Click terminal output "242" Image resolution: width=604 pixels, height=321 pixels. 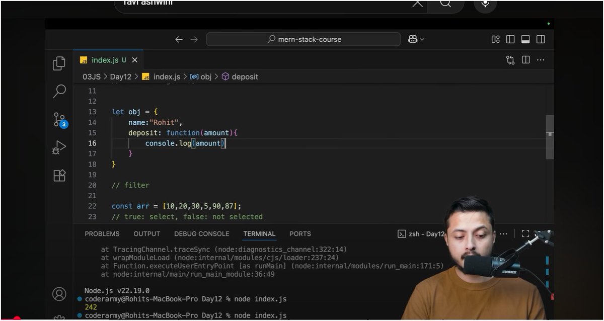91,307
